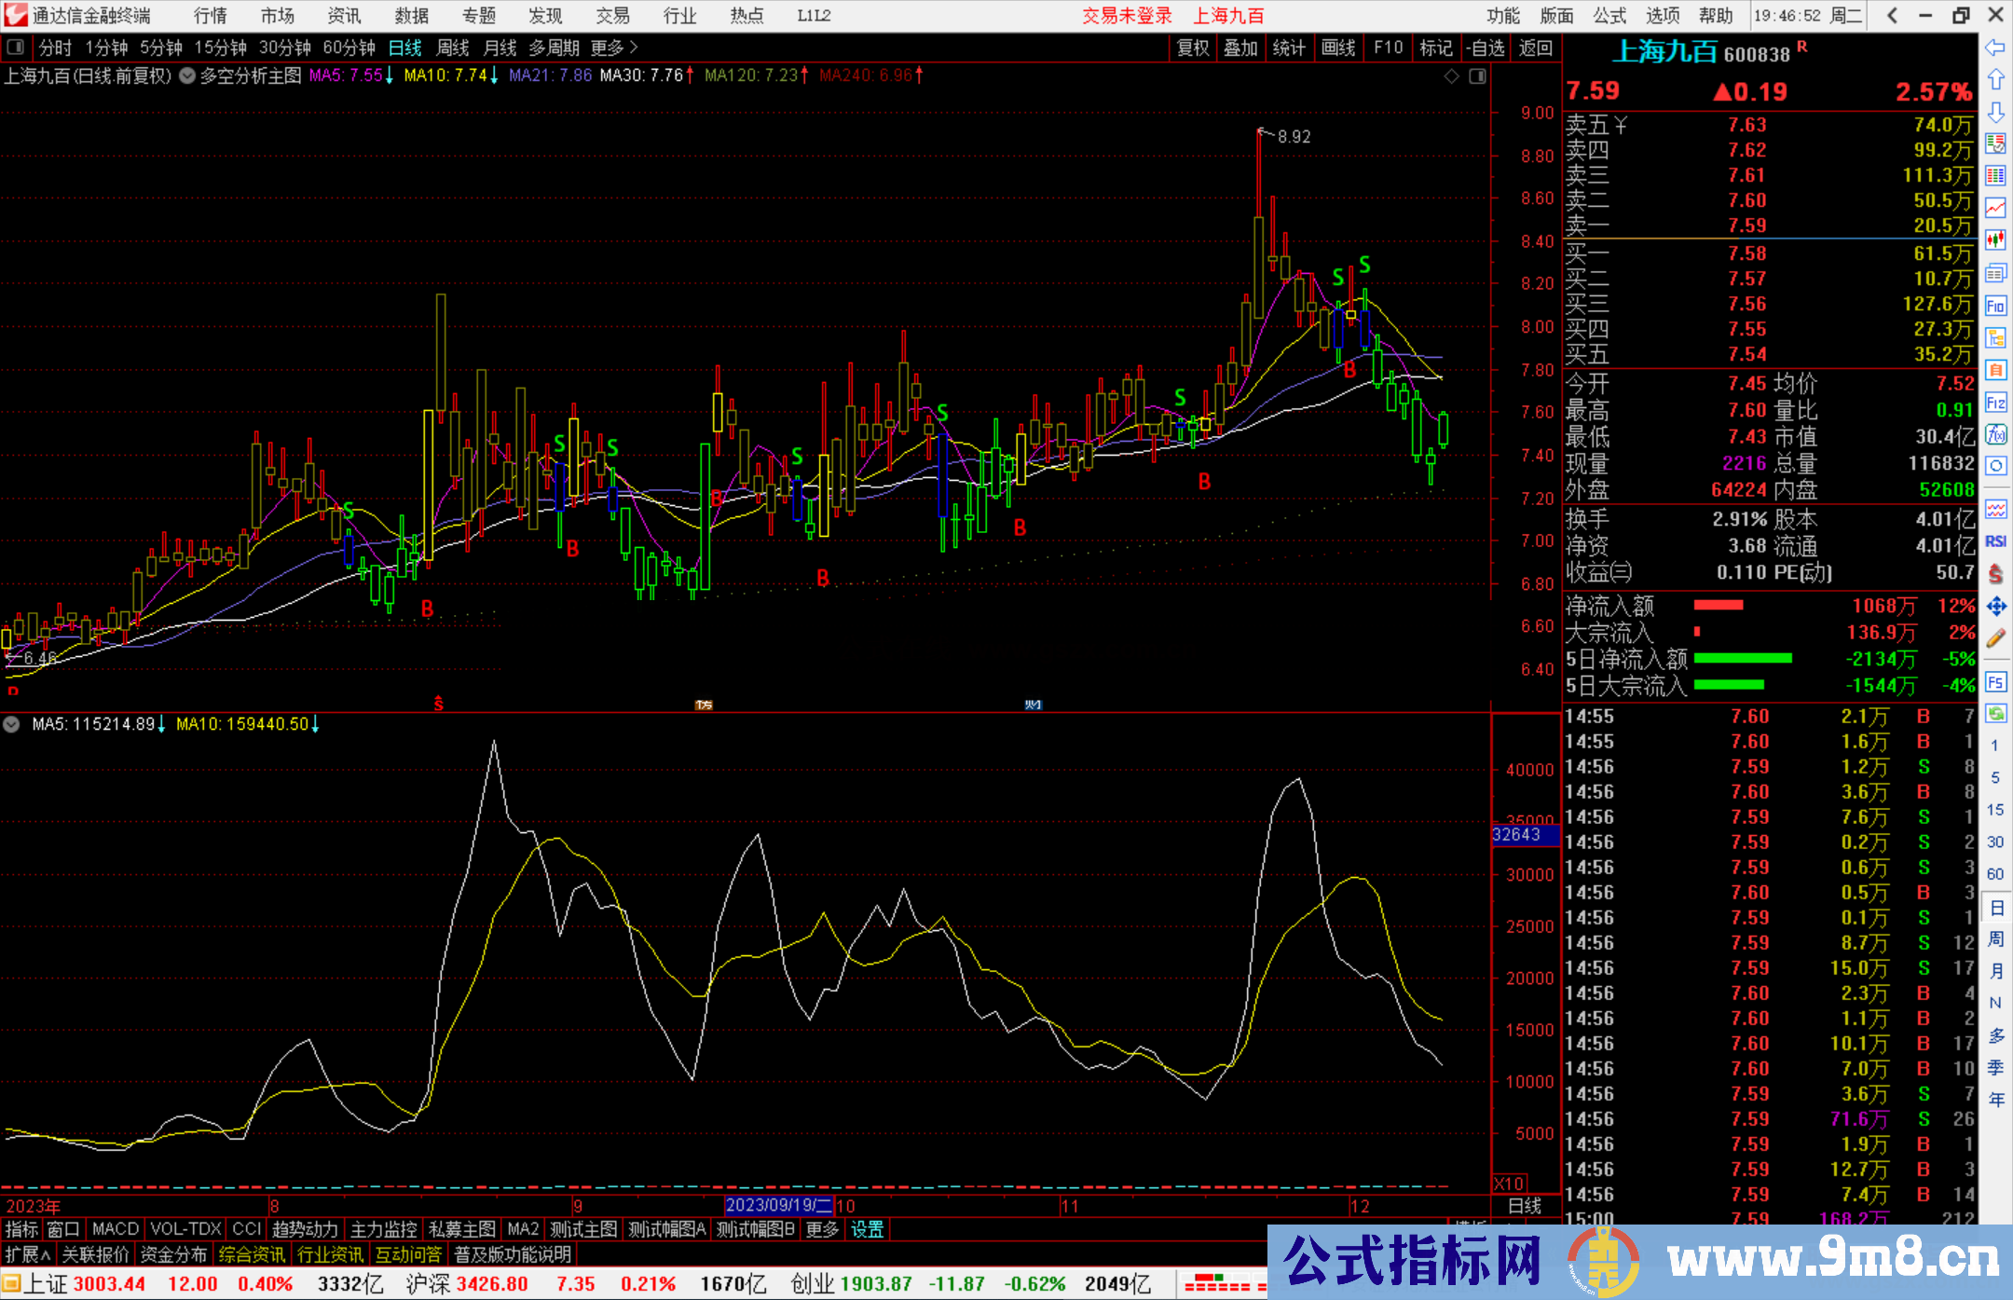This screenshot has height=1300, width=2013.
Task: Click the f(x) formula sidebar icon
Action: point(1995,434)
